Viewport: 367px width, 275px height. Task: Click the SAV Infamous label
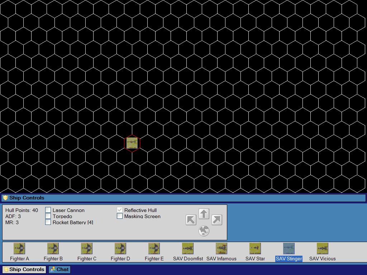point(221,259)
